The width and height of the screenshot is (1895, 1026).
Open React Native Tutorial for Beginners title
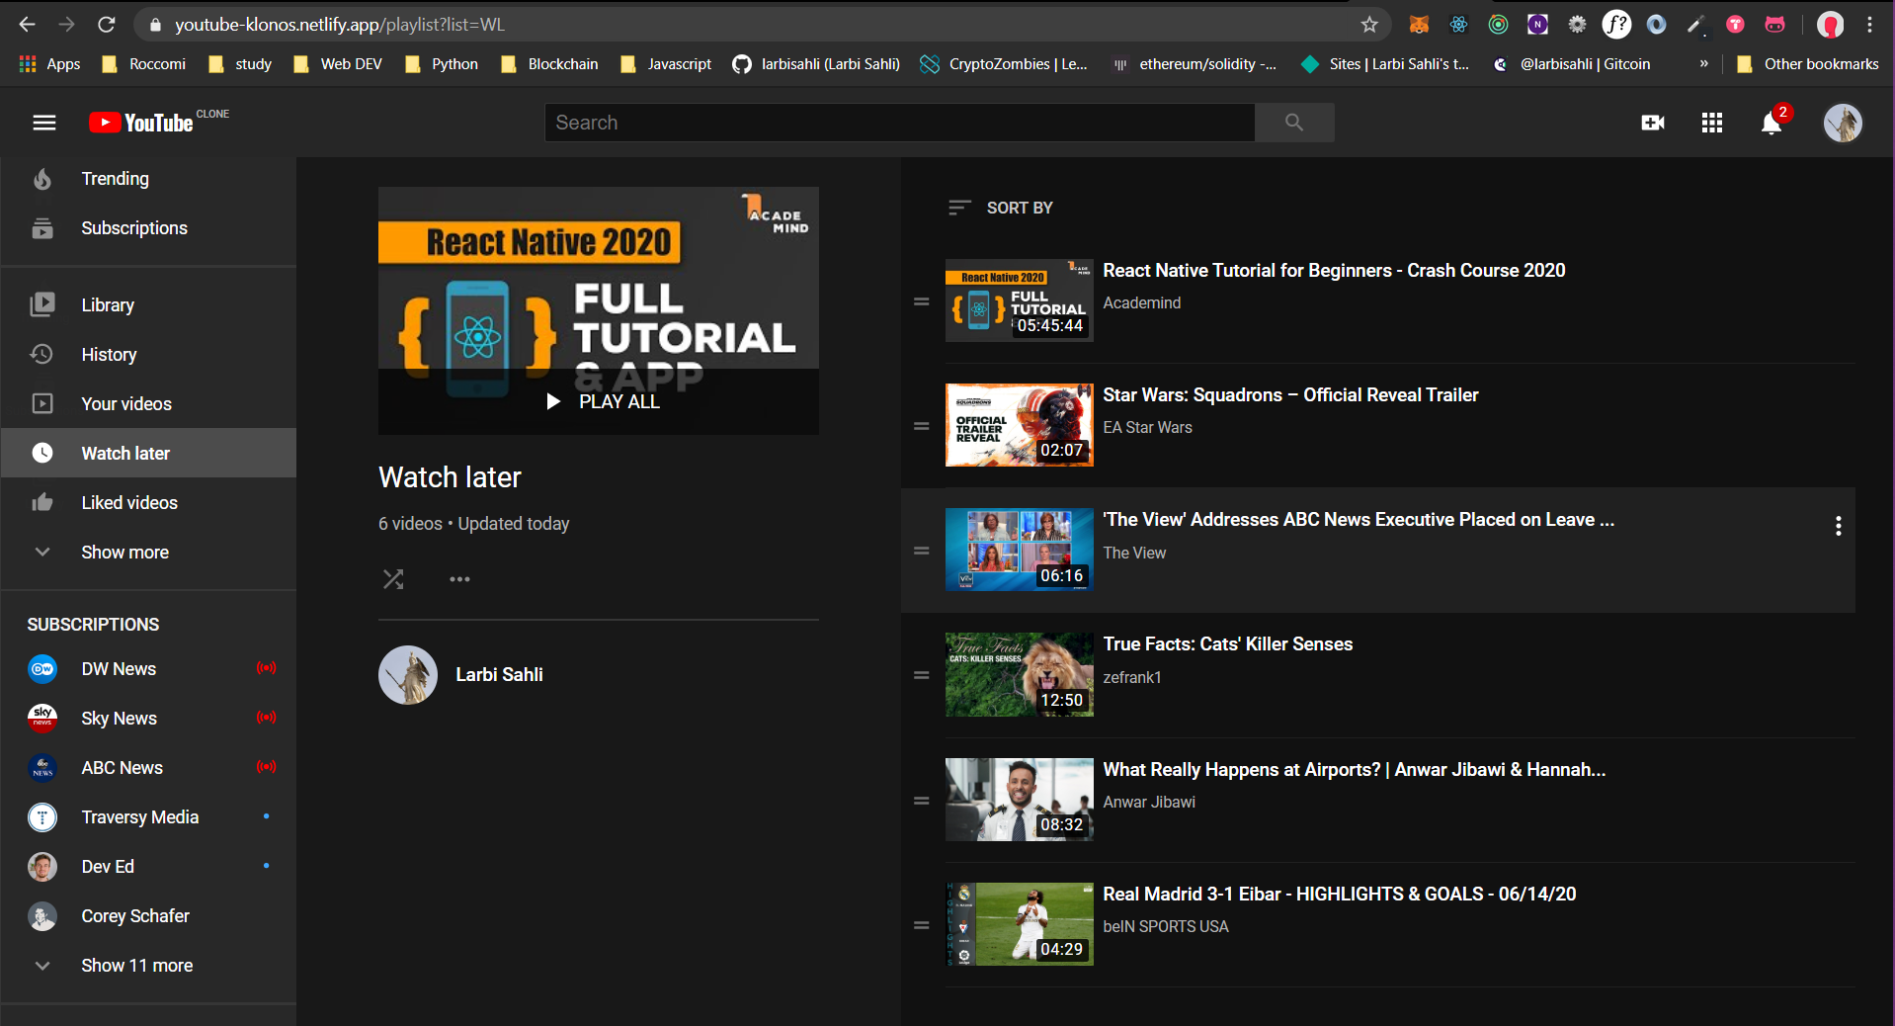click(1334, 270)
